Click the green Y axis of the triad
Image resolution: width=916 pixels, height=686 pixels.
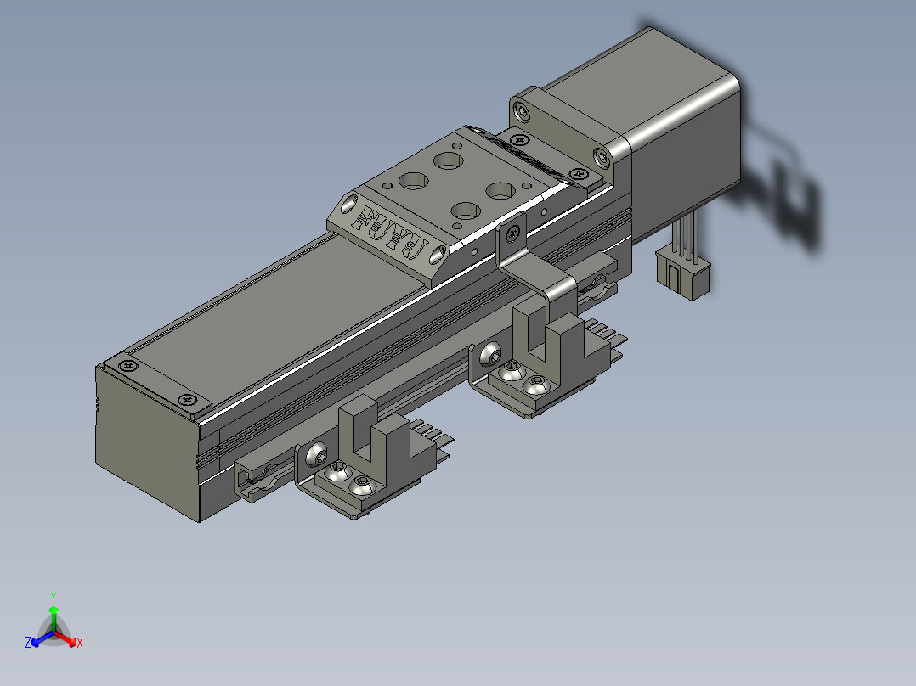pos(54,617)
